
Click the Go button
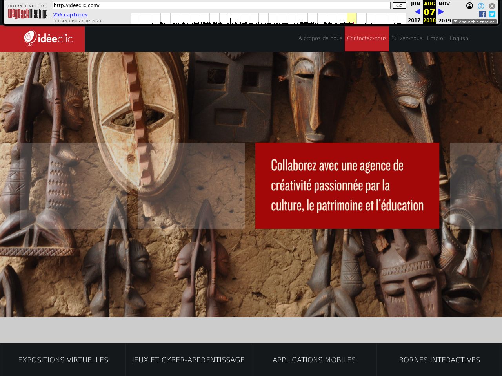tap(399, 5)
